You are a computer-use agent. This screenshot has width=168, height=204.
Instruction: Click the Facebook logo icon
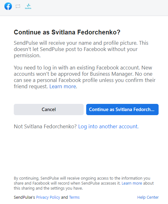coord(8,6)
